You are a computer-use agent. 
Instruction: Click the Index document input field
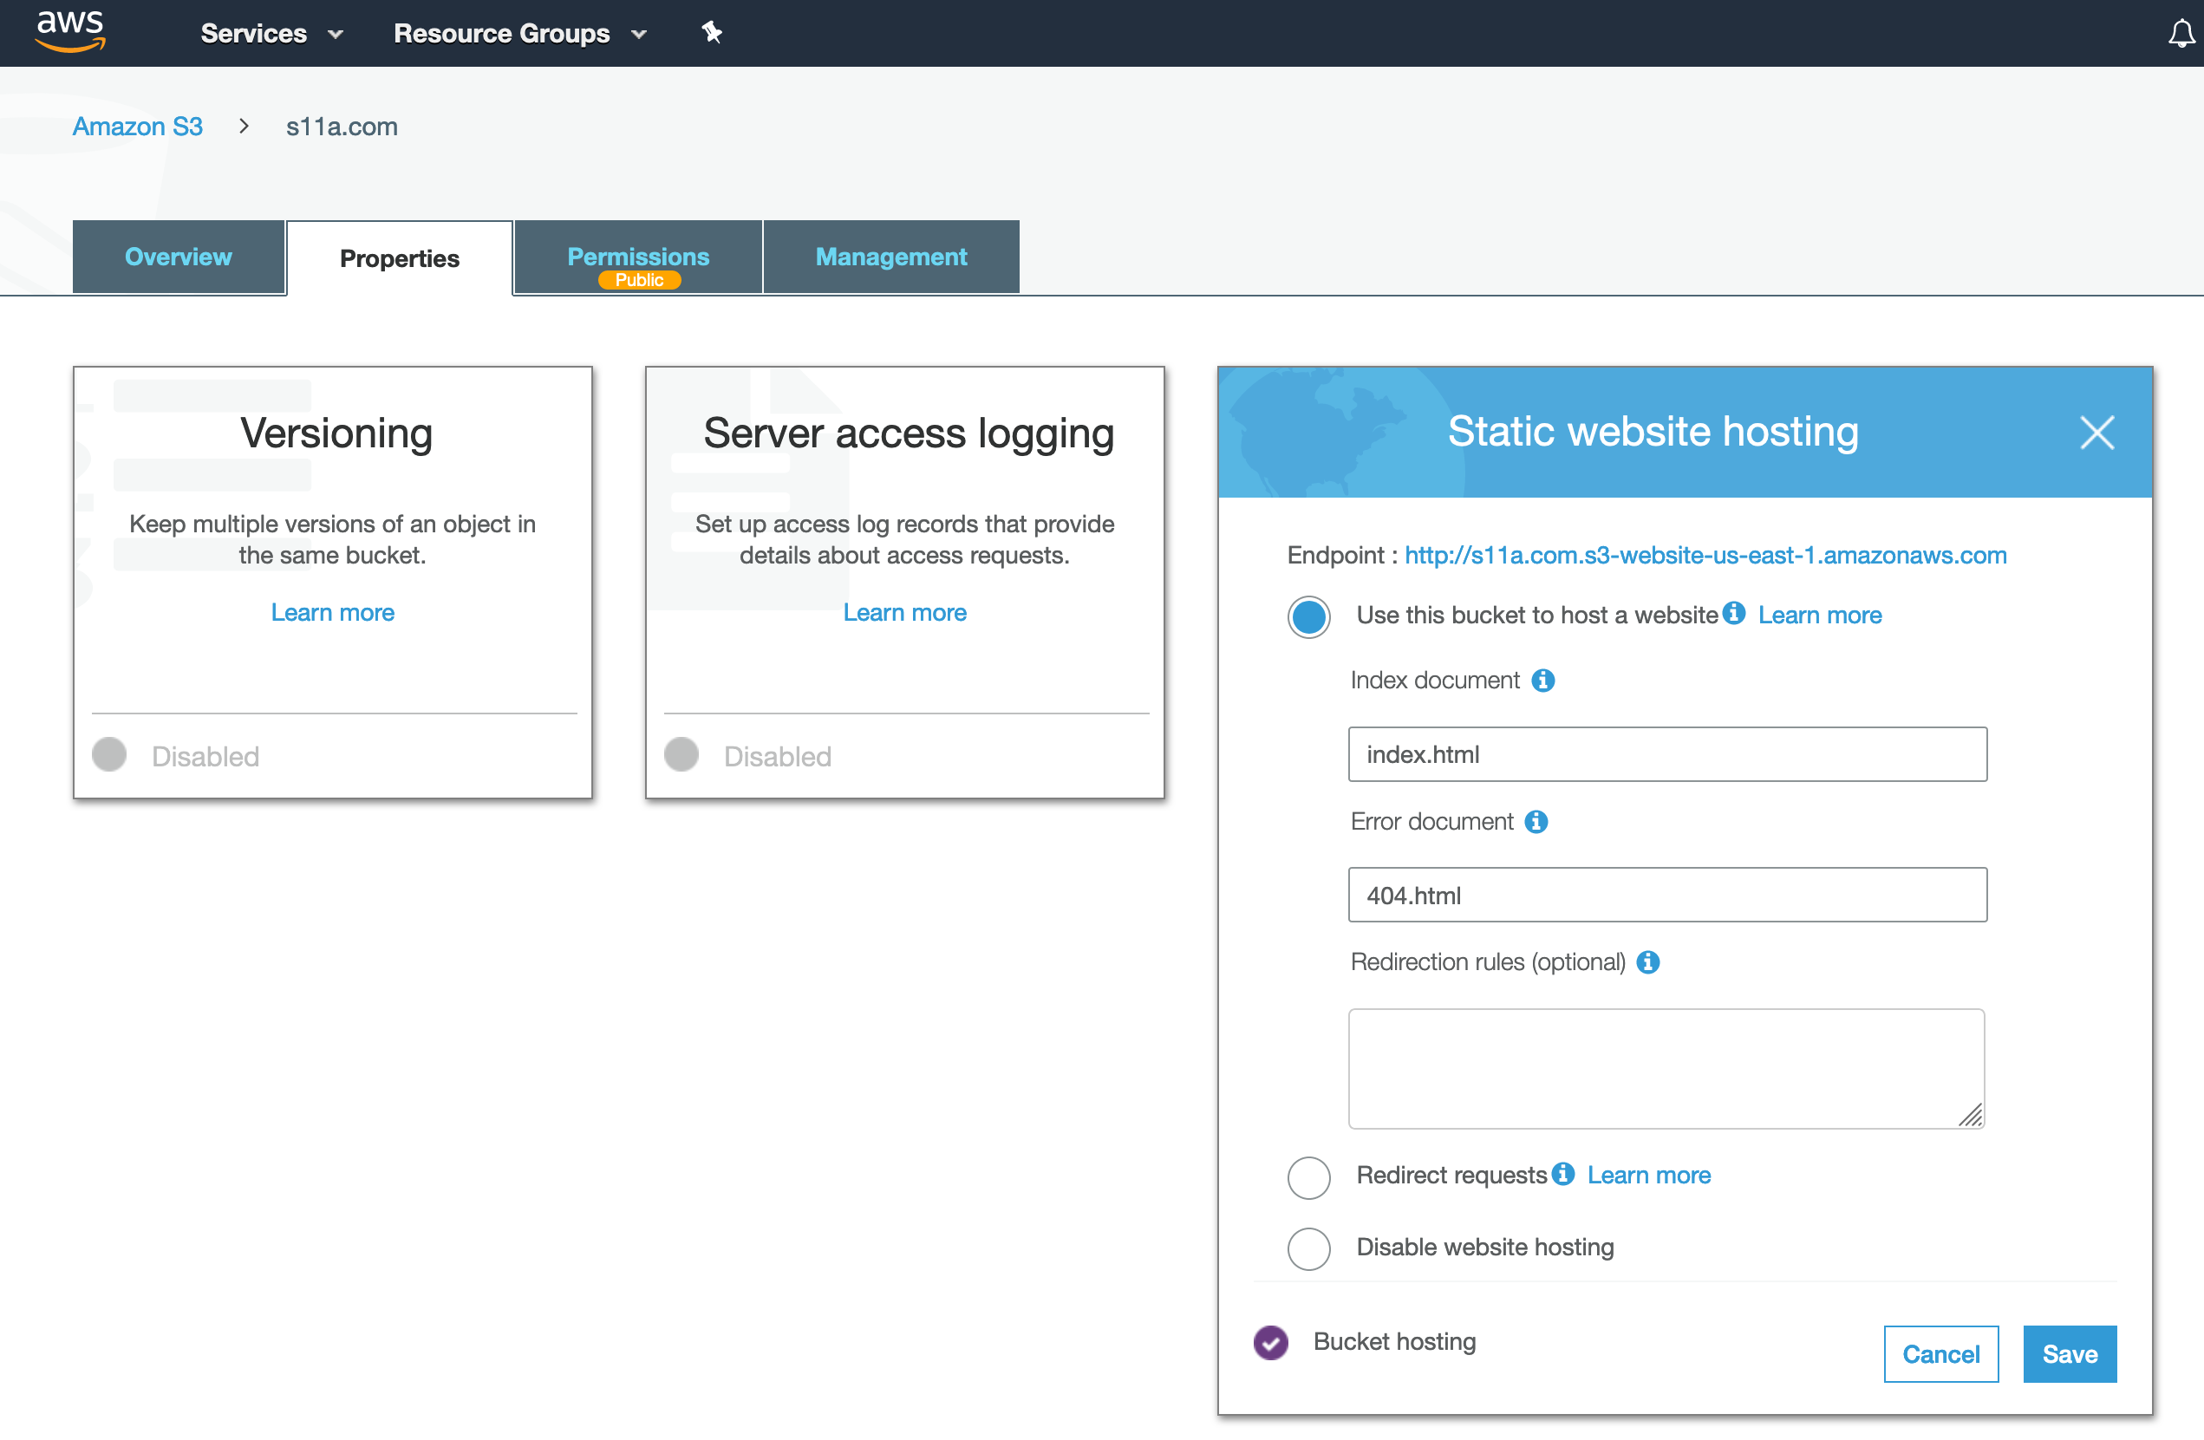pyautogui.click(x=1667, y=755)
